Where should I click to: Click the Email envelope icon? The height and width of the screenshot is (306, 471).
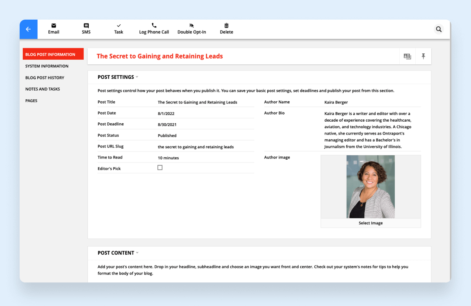pos(54,25)
